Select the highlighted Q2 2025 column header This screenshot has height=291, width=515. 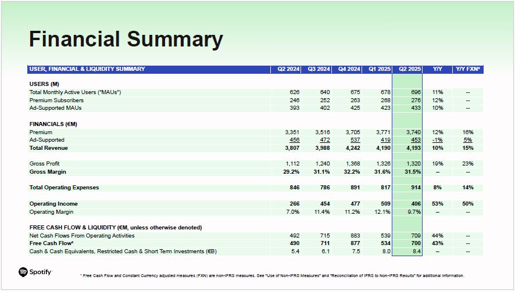(x=410, y=69)
